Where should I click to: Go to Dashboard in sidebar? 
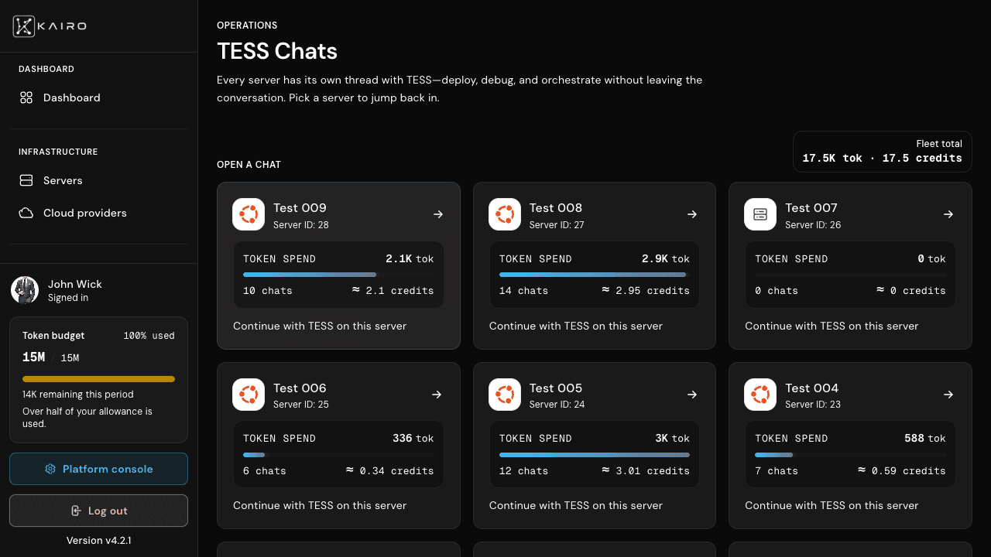98,97
